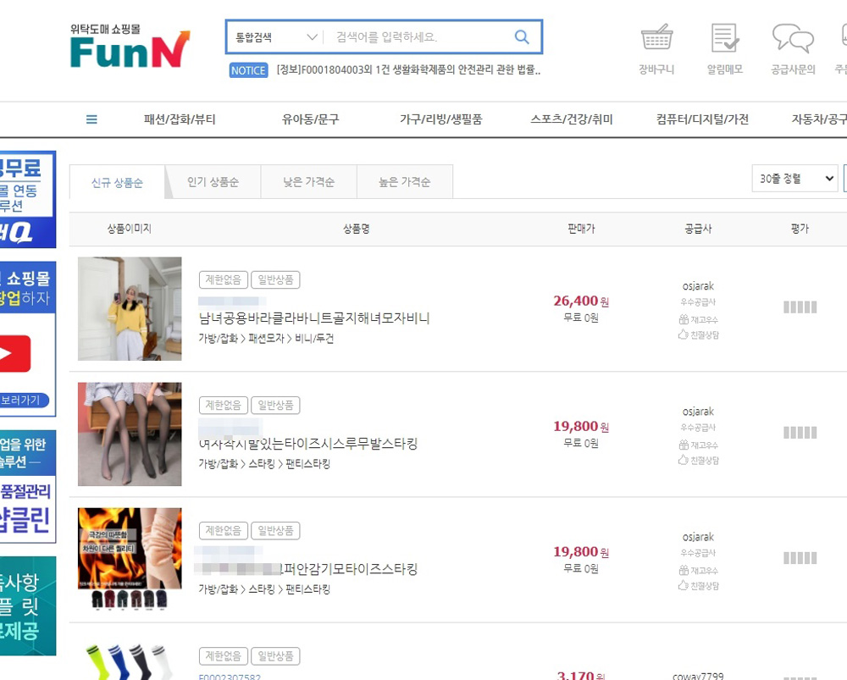Screen dimensions: 847x680
Task: Open the 패션/잡화/뷰티 menu
Action: tap(180, 119)
